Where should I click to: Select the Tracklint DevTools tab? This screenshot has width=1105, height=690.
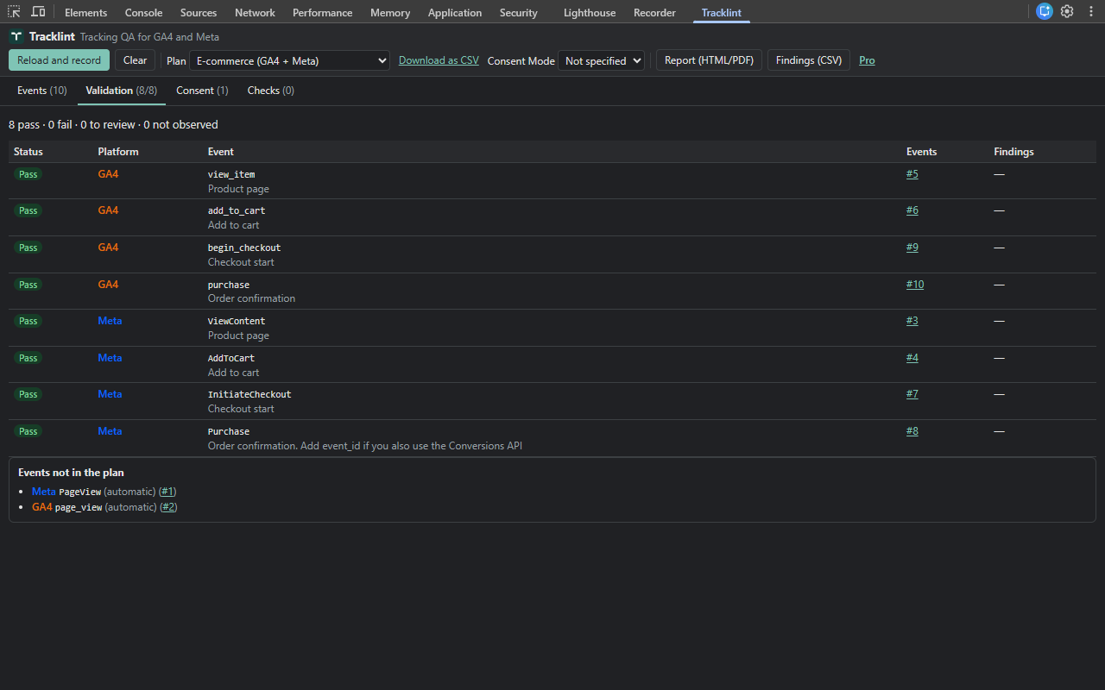point(722,13)
